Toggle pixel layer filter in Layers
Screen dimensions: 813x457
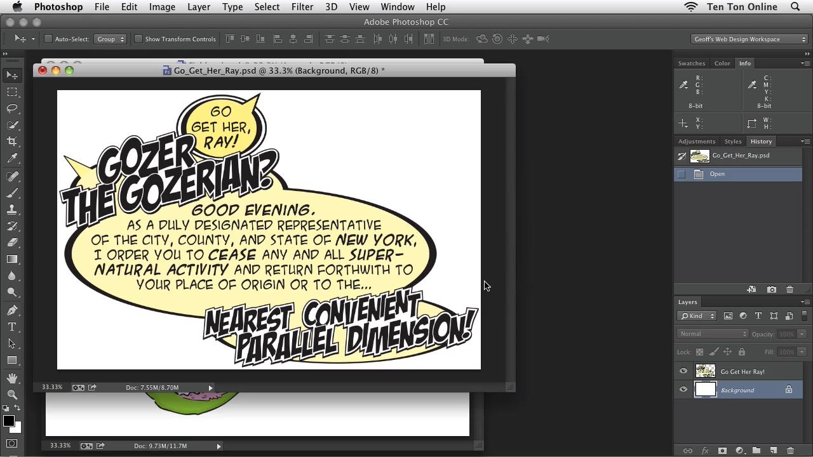(x=728, y=315)
